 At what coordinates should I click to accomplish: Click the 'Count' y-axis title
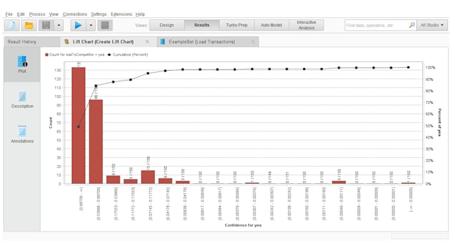click(51, 122)
